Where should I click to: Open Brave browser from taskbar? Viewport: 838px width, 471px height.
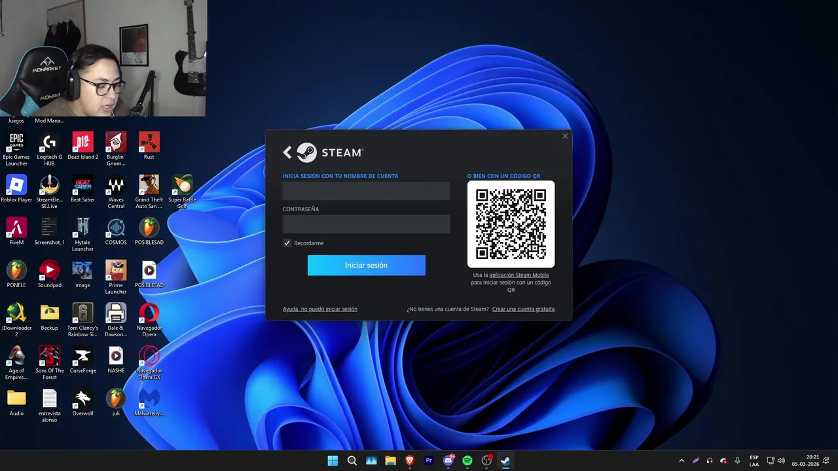click(x=410, y=461)
